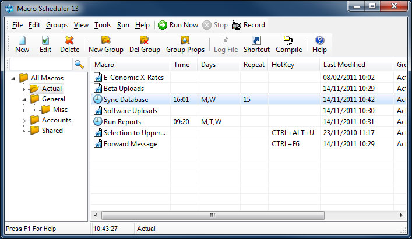Start recording with the Record button
Viewport: 412px width, 239px height.
tap(248, 25)
